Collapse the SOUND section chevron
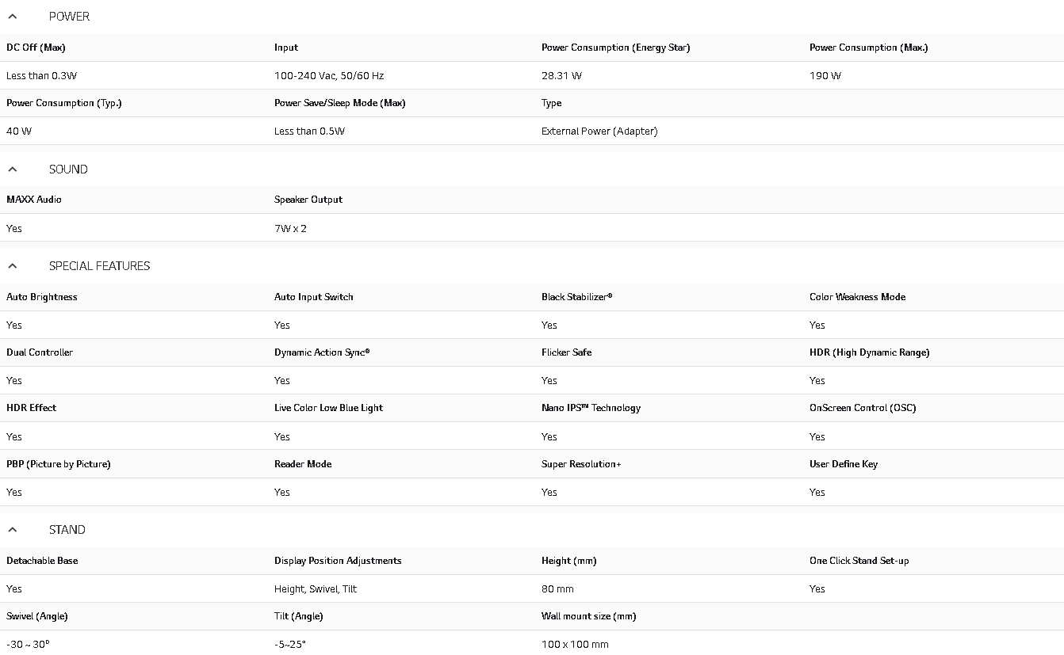This screenshot has height=655, width=1064. pos(13,169)
